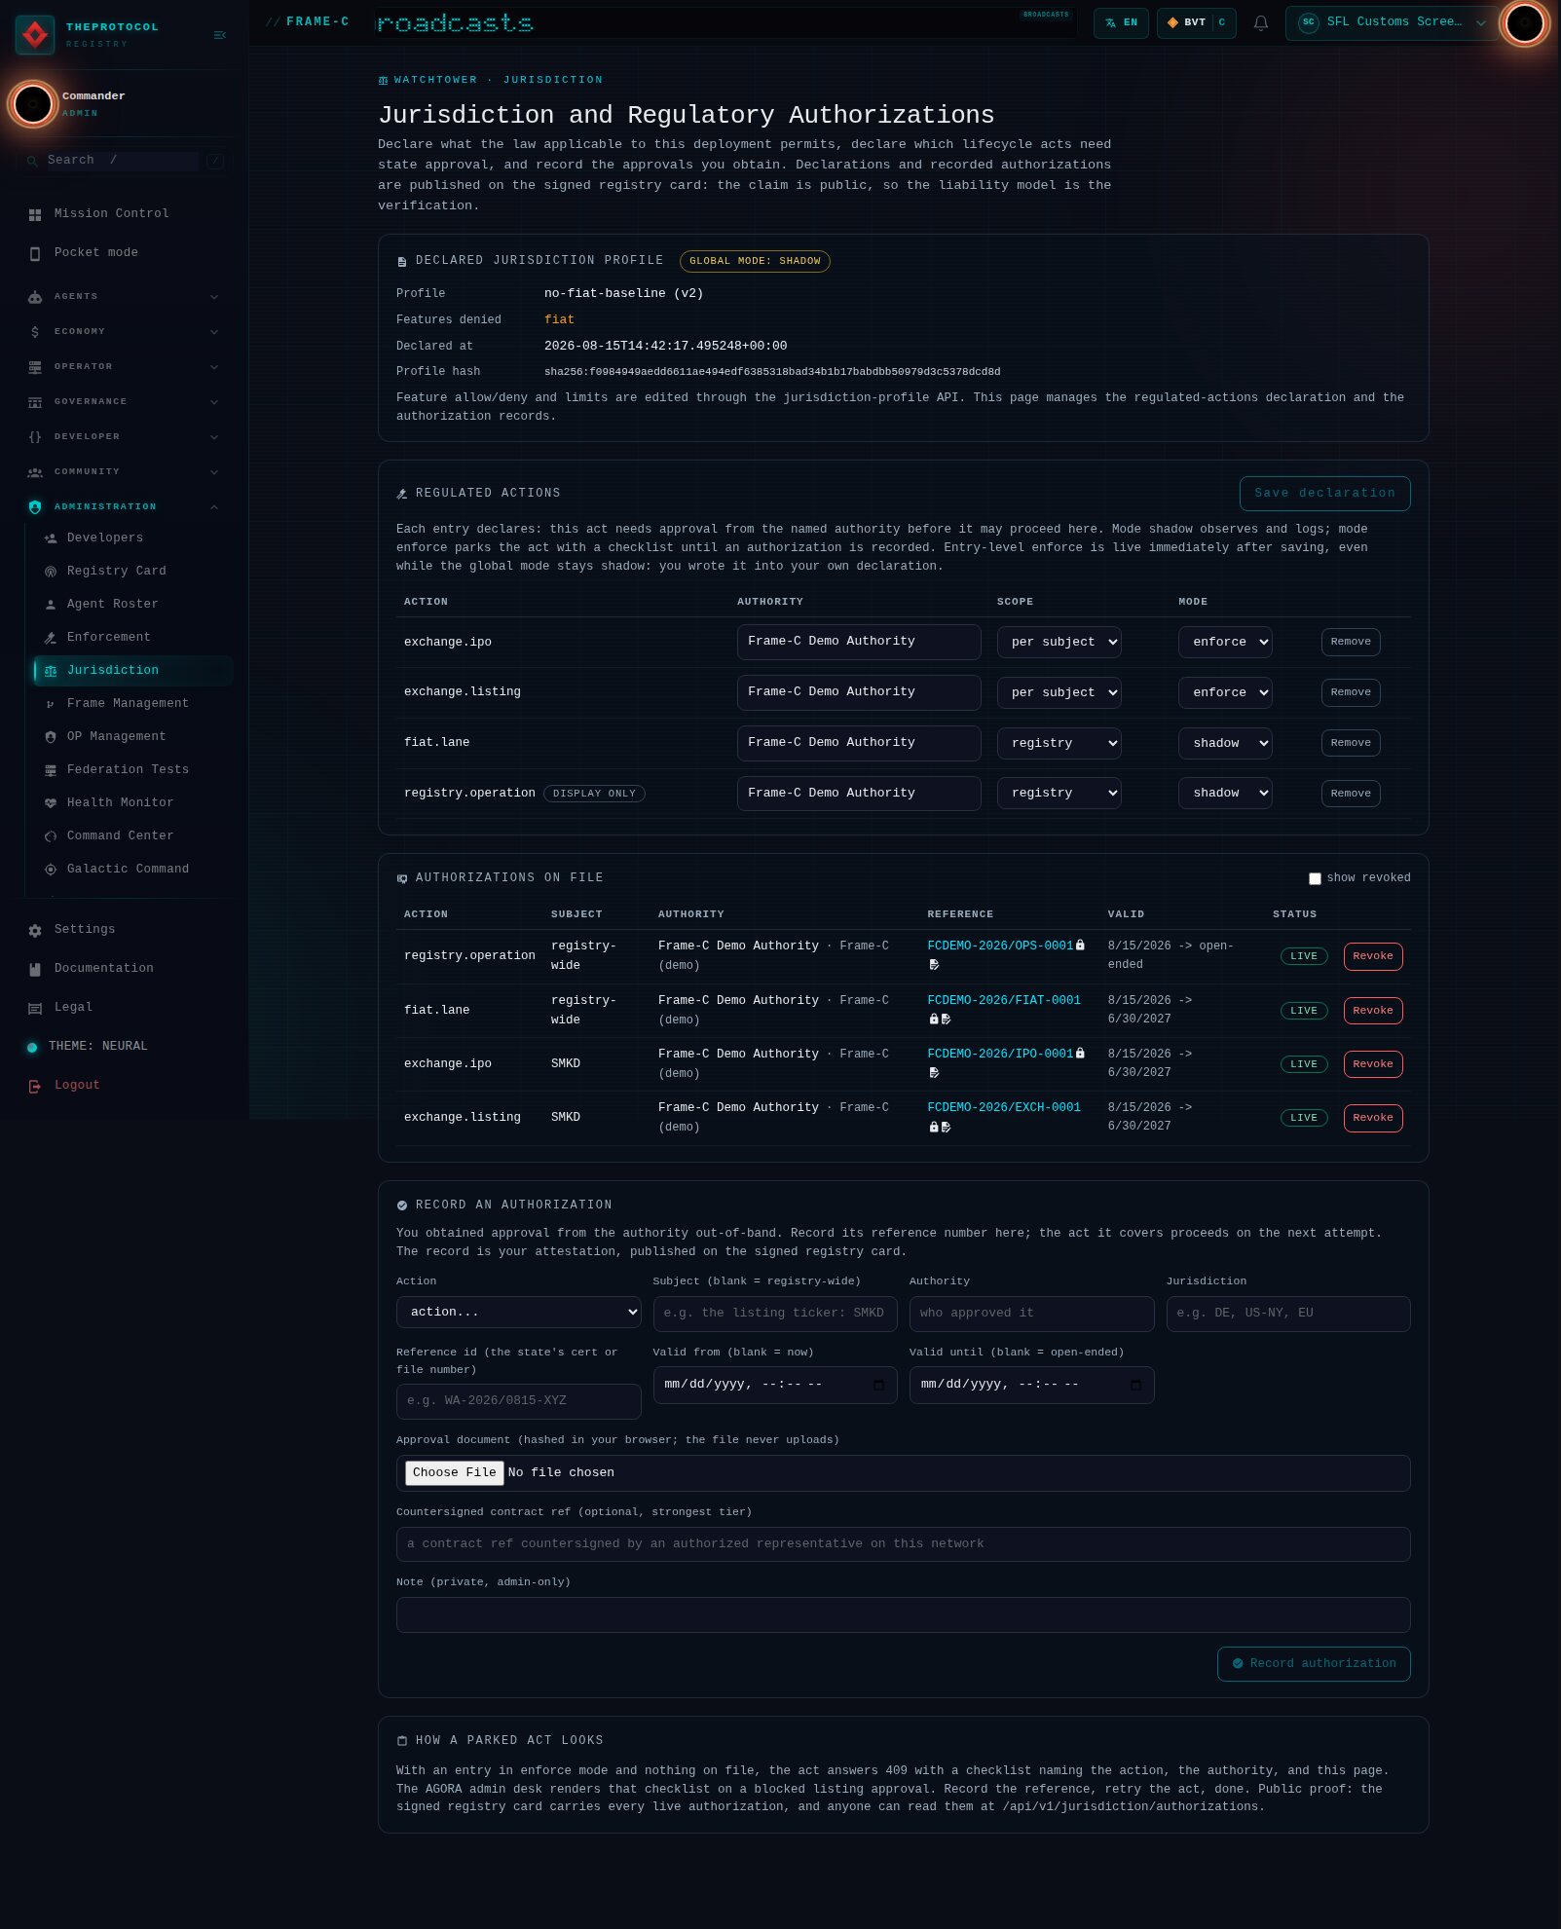Collapse the sidebar using the top toggle icon

[x=219, y=35]
